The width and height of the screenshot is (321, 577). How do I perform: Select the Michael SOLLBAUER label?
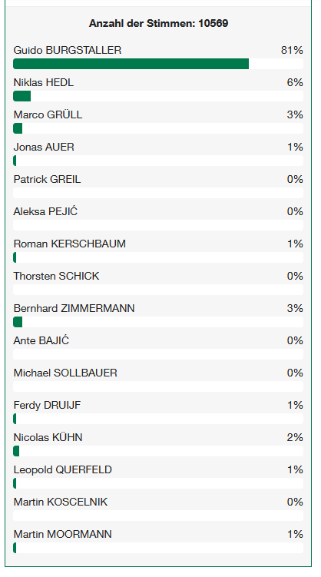point(65,373)
